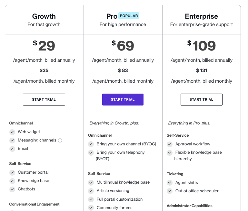Click Bring your own channel (BYOC) item
248x211 pixels.
pyautogui.click(x=126, y=144)
